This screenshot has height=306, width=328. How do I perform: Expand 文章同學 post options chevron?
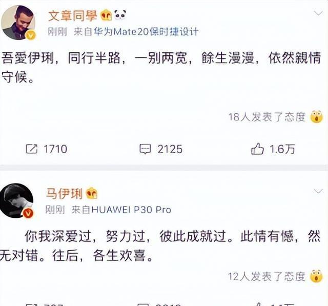click(318, 13)
